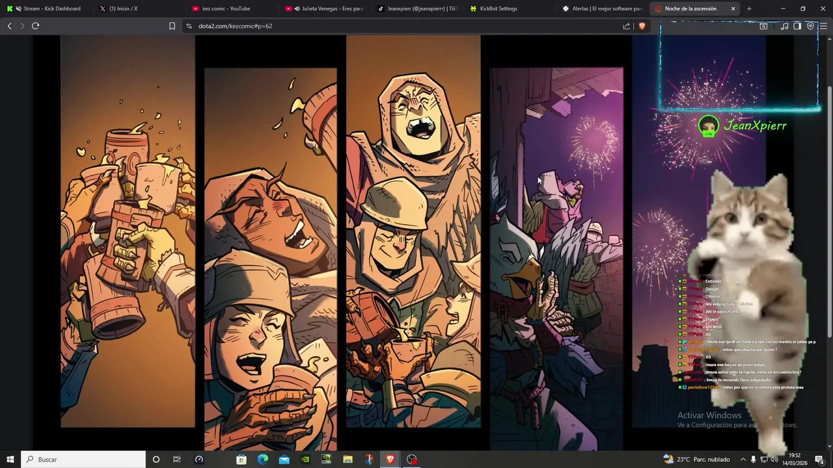The width and height of the screenshot is (833, 468).
Task: Open File Explorer folder on taskbar
Action: 348,460
